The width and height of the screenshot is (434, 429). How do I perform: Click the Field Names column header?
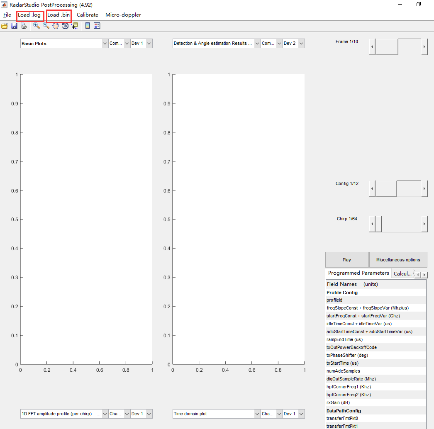(376, 284)
